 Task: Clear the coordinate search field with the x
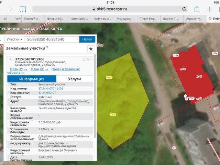tap(77, 39)
